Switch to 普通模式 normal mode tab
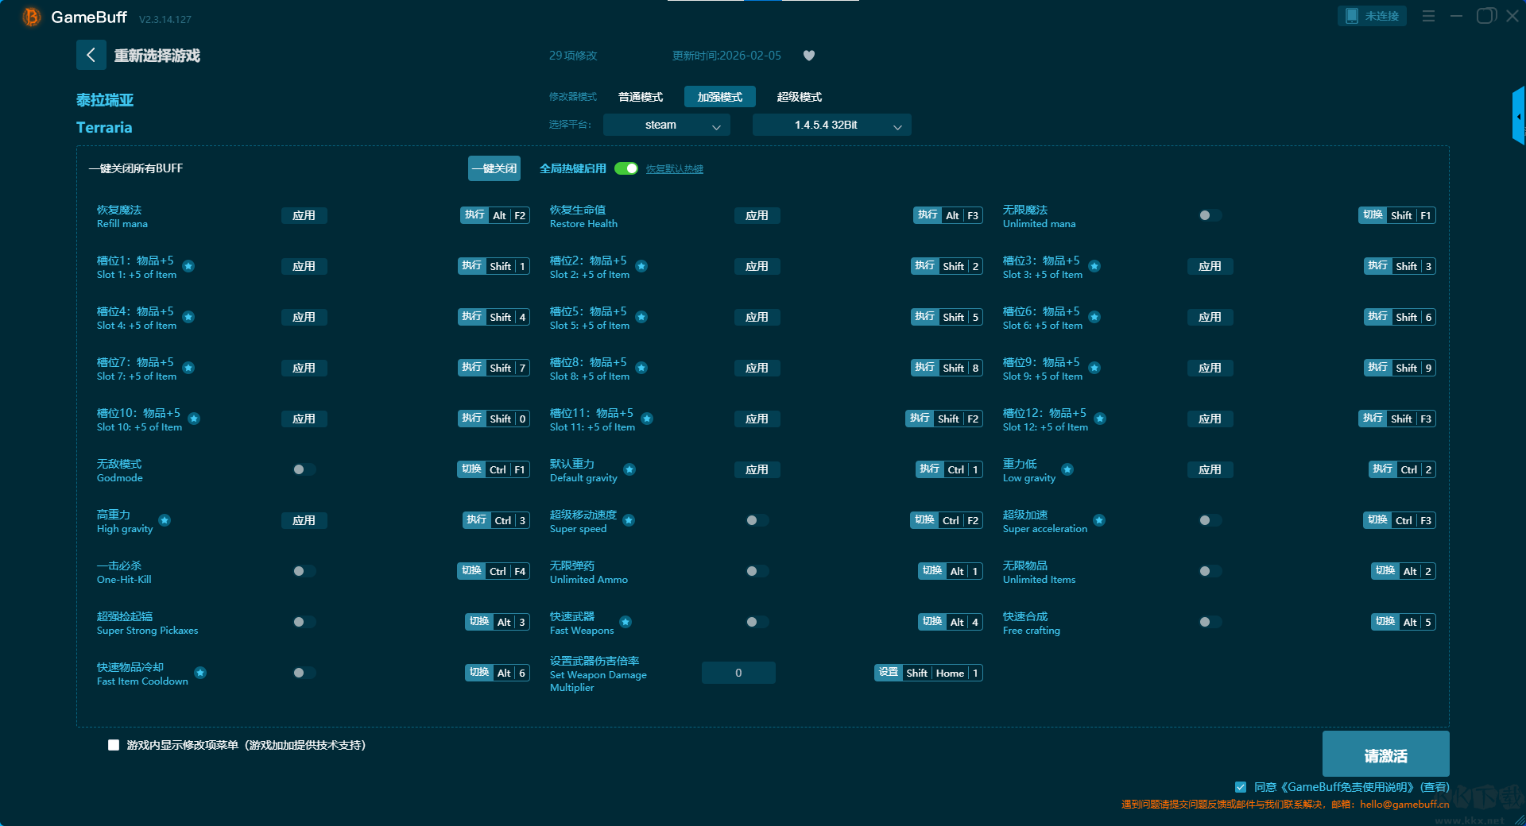 pos(640,97)
